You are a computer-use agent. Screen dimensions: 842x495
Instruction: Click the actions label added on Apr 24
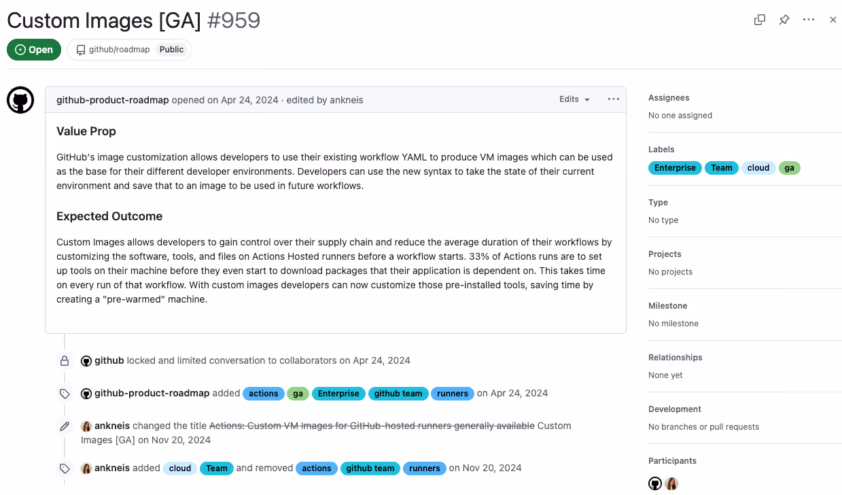point(264,393)
